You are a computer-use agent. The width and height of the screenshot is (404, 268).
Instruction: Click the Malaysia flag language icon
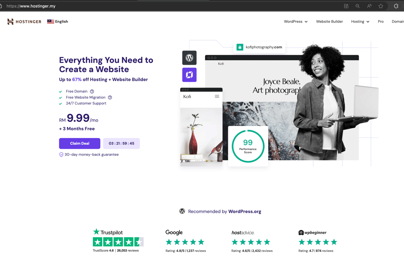50,22
